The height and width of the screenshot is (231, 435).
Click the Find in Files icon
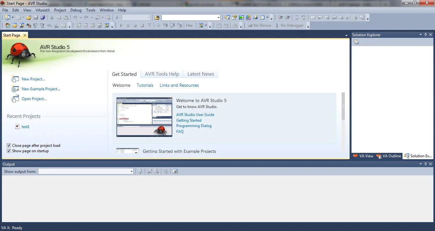coord(157,17)
